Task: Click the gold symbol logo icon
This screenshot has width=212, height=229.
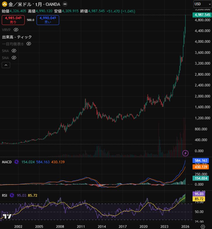Action: [x=5, y=4]
